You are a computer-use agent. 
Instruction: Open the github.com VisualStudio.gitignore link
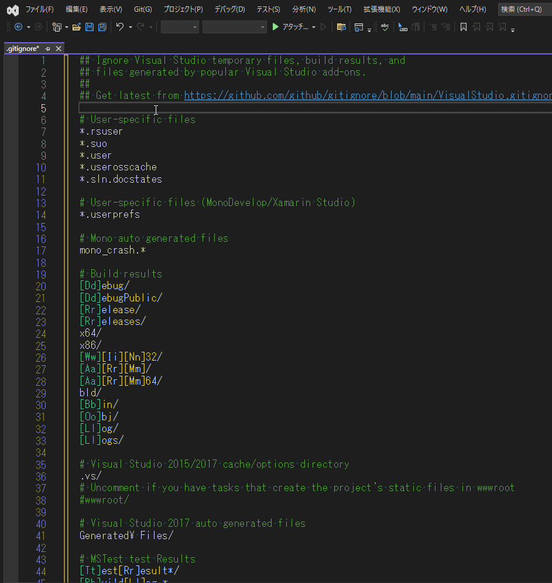(368, 95)
